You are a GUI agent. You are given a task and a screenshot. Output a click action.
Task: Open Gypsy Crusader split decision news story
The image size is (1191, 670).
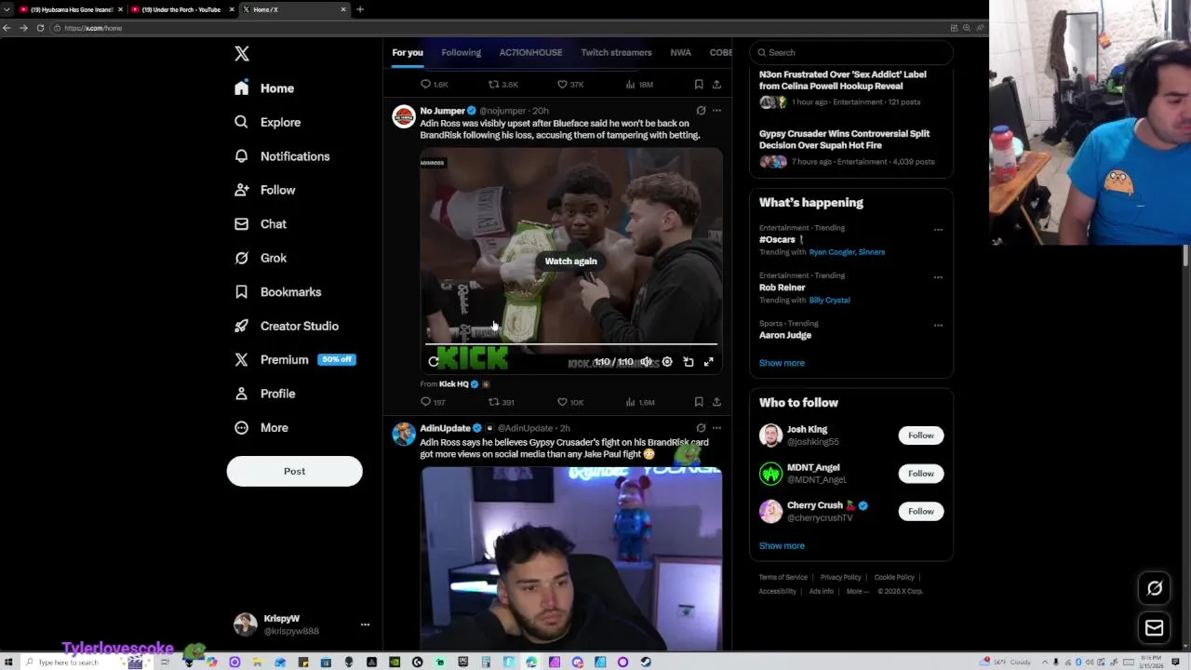coord(851,147)
